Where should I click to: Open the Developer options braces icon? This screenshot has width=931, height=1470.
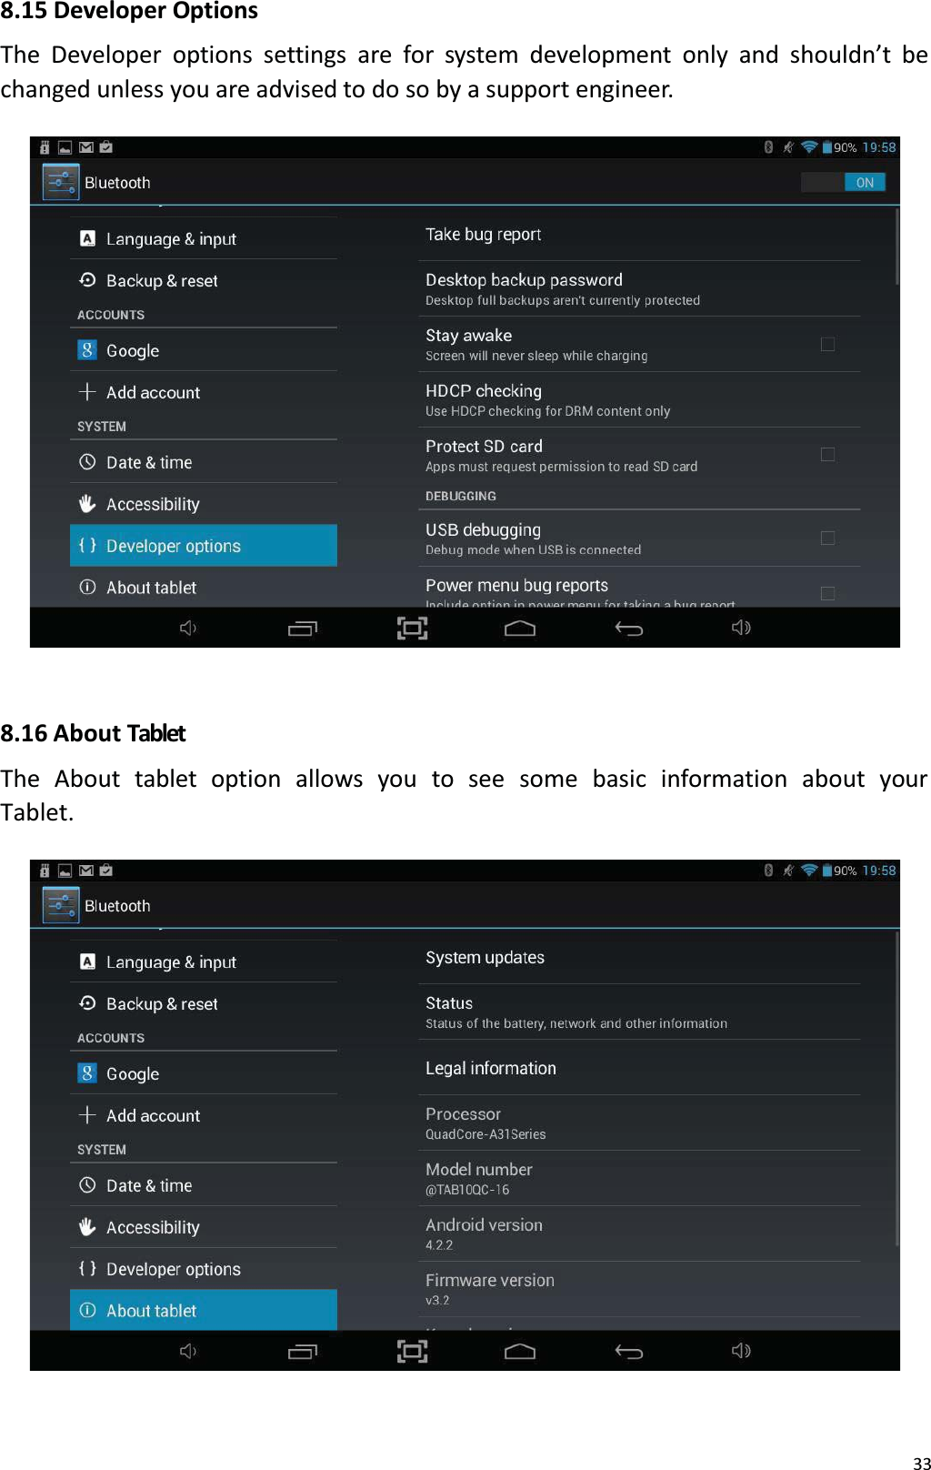point(86,546)
